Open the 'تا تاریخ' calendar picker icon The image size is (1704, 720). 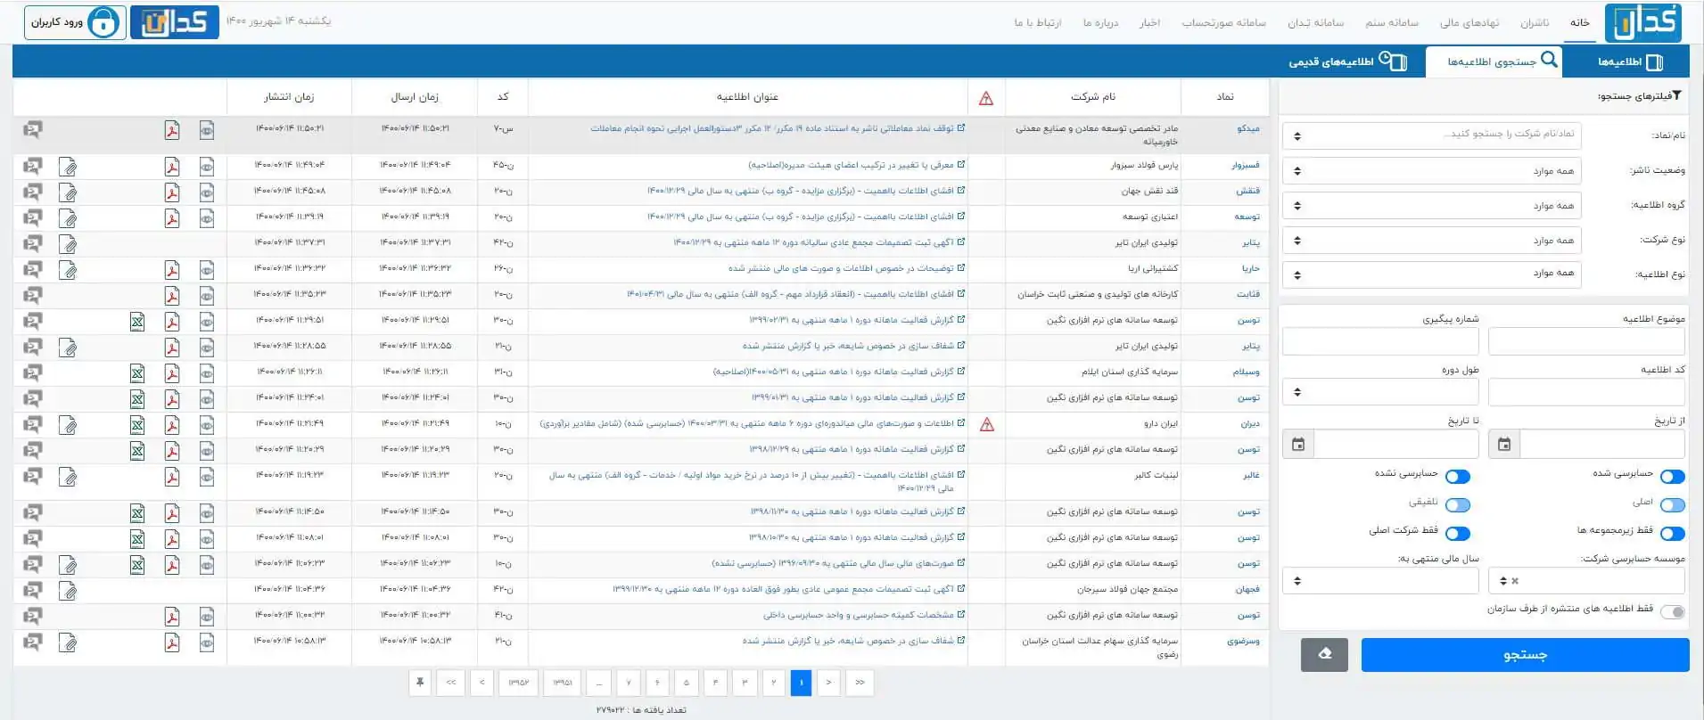(x=1298, y=444)
